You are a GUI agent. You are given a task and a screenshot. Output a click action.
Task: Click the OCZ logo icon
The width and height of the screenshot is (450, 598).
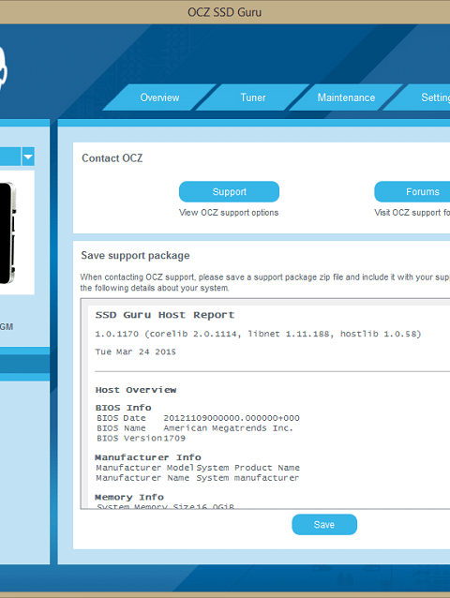pos(3,68)
